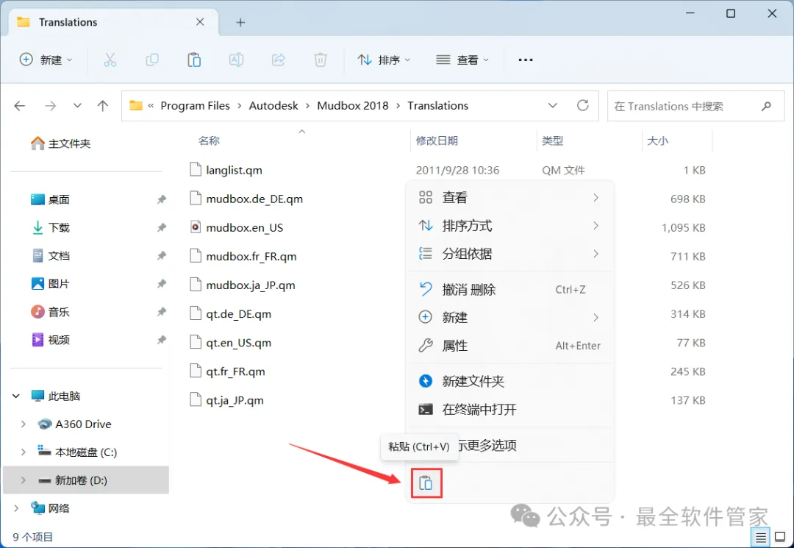Expand address bar history dropdown
This screenshot has height=548, width=794.
552,105
